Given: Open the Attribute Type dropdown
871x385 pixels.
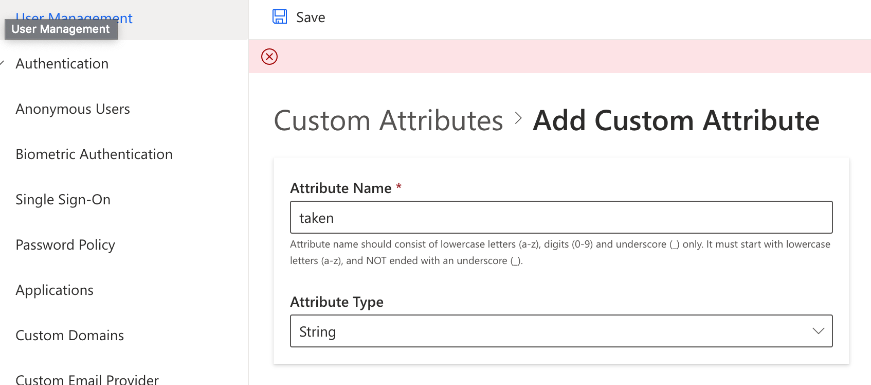Looking at the screenshot, I should coord(561,331).
